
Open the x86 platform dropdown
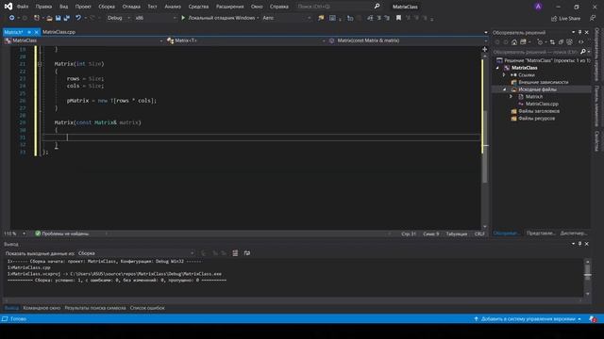[155, 18]
